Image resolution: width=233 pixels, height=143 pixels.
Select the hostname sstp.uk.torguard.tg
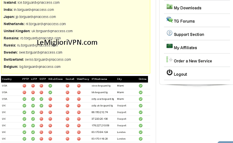tap(102, 106)
